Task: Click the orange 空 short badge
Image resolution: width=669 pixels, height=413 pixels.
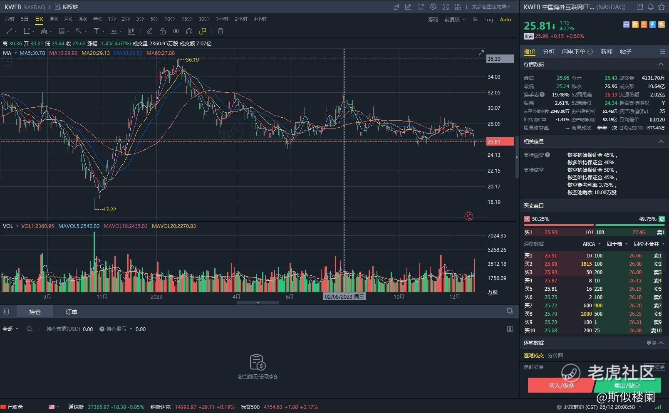Action: coord(644,25)
